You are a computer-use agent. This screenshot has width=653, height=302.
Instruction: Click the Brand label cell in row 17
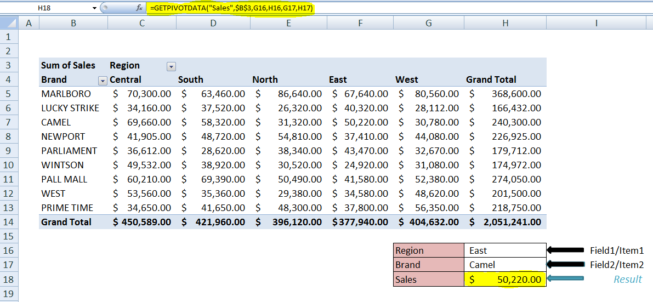429,265
